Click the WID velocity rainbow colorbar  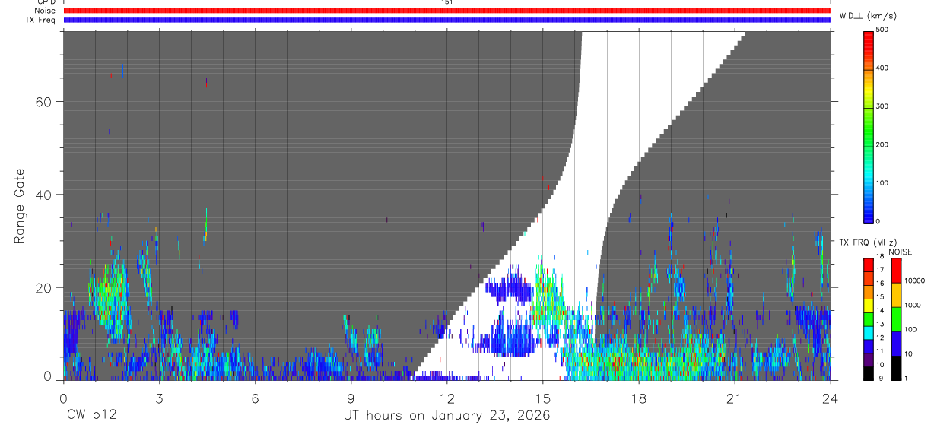tap(869, 125)
